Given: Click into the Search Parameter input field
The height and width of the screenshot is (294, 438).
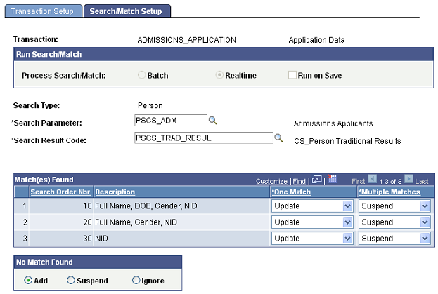Looking at the screenshot, I should [x=170, y=121].
